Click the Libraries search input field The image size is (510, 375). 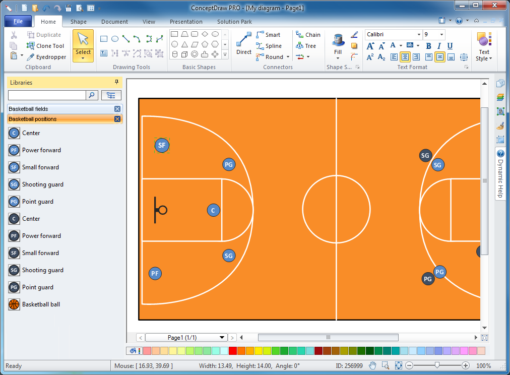(x=47, y=95)
